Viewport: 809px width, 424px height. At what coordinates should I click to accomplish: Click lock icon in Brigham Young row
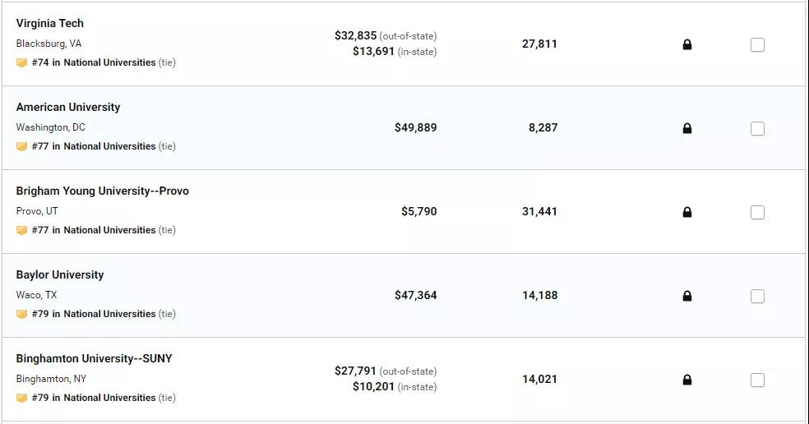686,212
